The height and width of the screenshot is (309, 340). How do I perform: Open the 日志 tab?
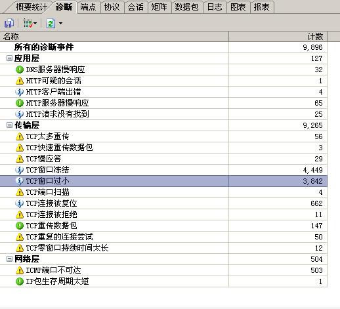pos(215,7)
